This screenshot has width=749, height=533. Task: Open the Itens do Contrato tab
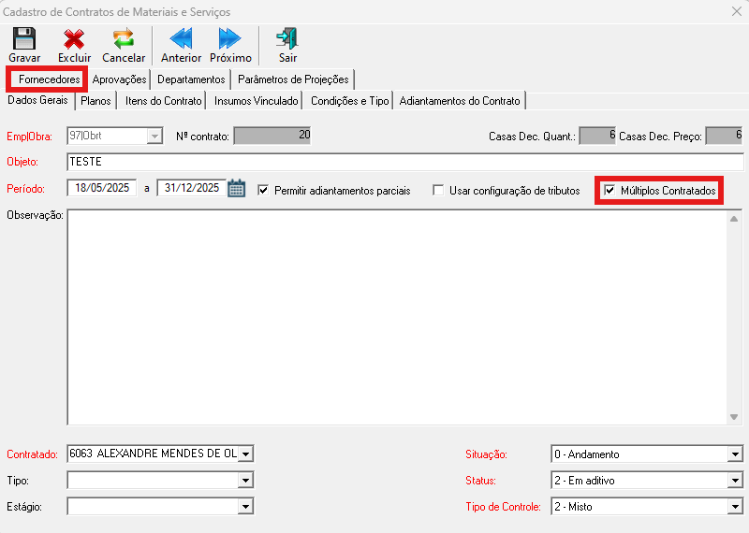(x=164, y=100)
